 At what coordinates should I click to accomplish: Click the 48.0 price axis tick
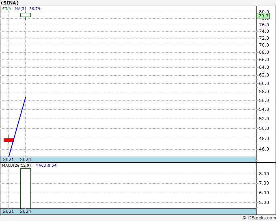[x=264, y=138]
